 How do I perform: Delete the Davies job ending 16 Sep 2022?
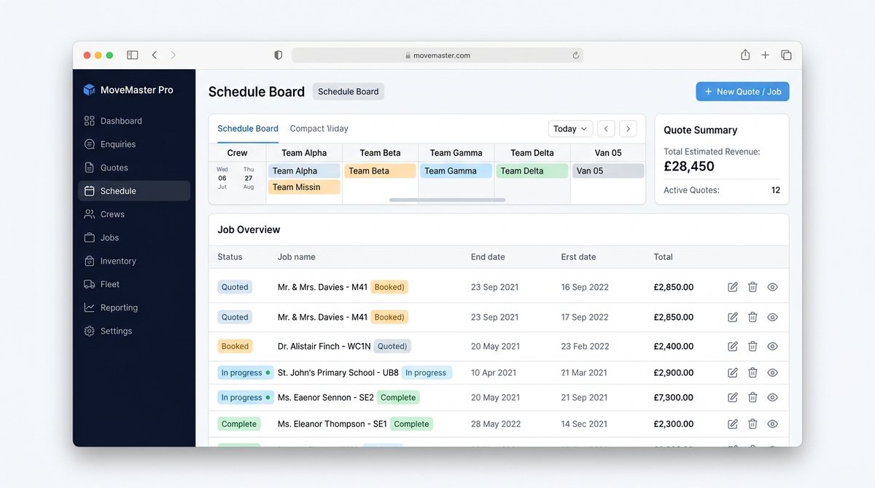tap(752, 287)
